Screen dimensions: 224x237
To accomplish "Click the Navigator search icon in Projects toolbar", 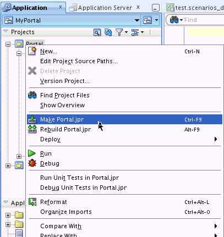I will click(97, 32).
